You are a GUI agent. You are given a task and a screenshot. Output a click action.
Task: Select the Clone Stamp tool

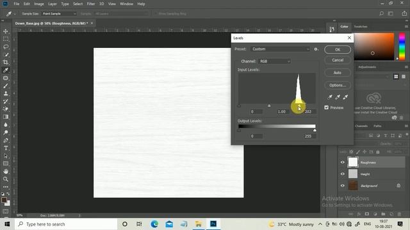point(6,94)
